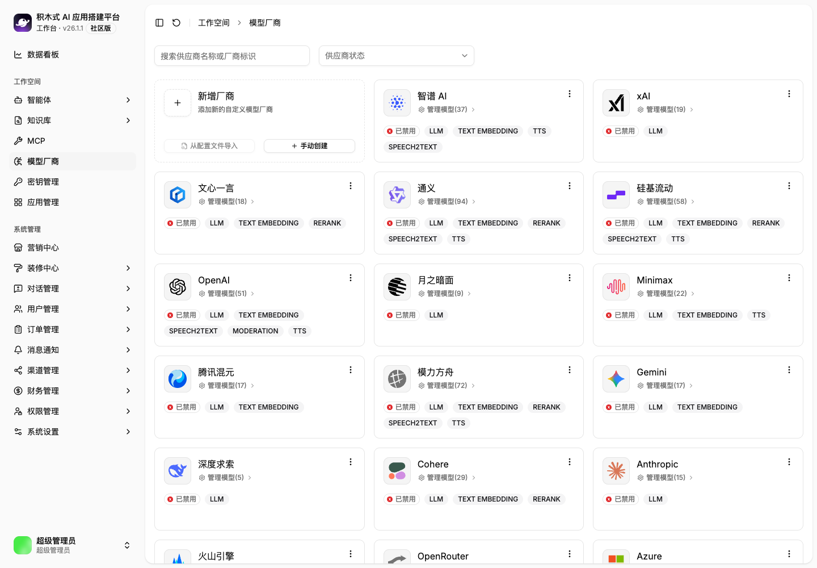Open more options for 通义
This screenshot has height=568, width=817.
click(x=570, y=186)
